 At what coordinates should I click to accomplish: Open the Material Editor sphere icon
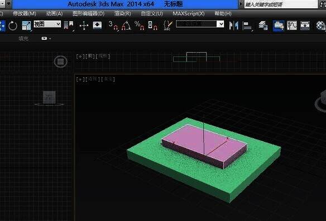[x=320, y=26]
